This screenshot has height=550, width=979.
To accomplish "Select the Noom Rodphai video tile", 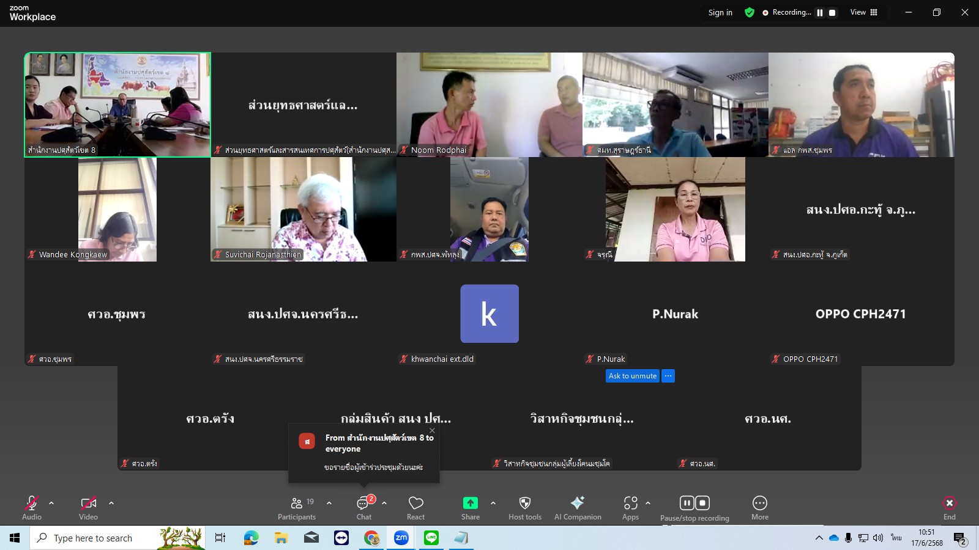I will (x=489, y=105).
